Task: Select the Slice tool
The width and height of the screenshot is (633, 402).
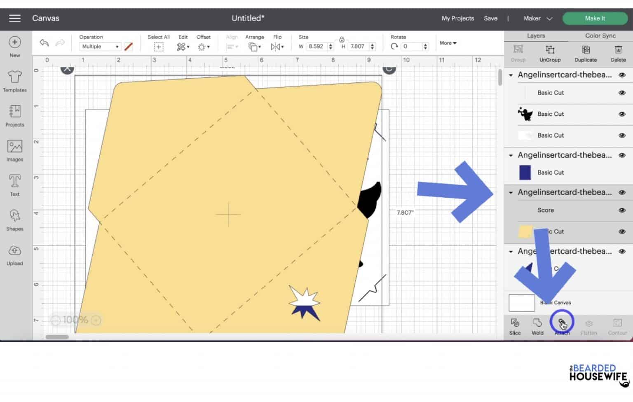Action: 515,326
